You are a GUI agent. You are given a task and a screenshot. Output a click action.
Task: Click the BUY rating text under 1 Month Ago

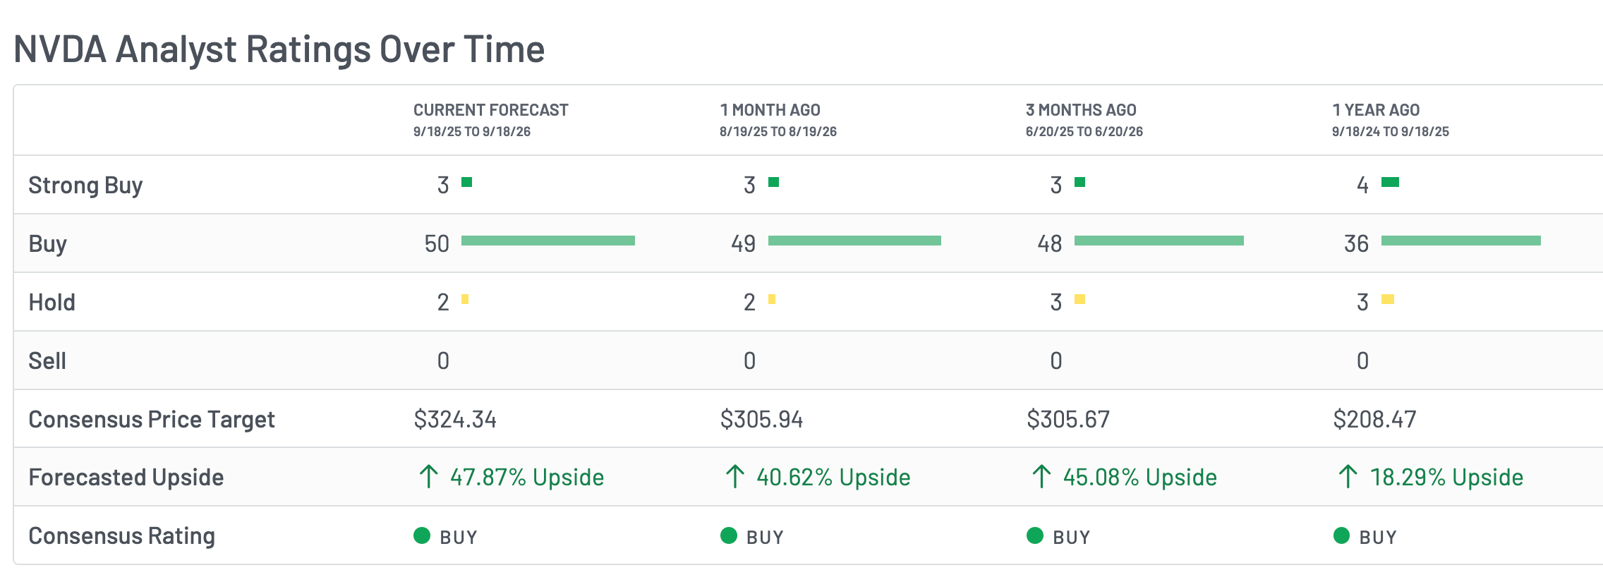click(x=765, y=538)
